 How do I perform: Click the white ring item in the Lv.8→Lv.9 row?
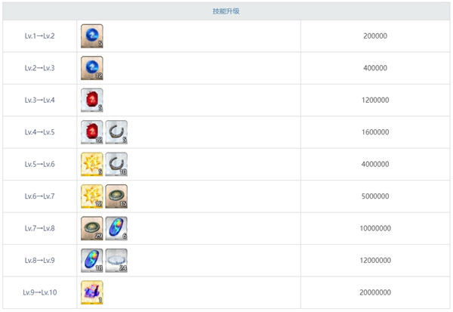[x=116, y=261]
